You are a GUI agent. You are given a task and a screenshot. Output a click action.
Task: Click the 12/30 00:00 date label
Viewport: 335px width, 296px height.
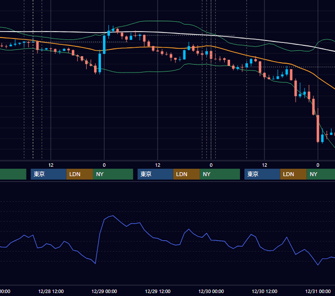(x=211, y=291)
